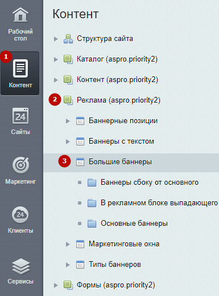
Task: Click the Баннеры сбоку от основного folder icon
Action: 92,183
